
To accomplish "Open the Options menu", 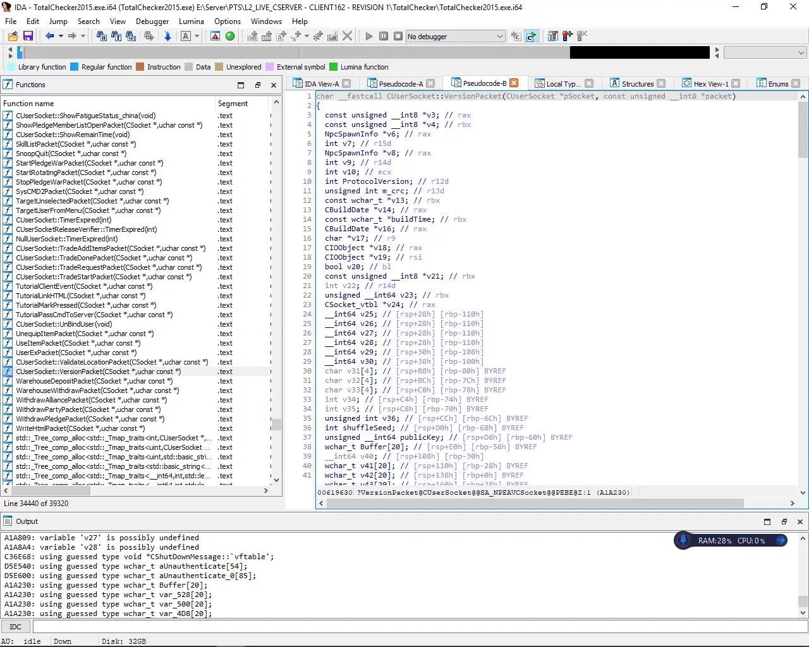I will pos(228,21).
